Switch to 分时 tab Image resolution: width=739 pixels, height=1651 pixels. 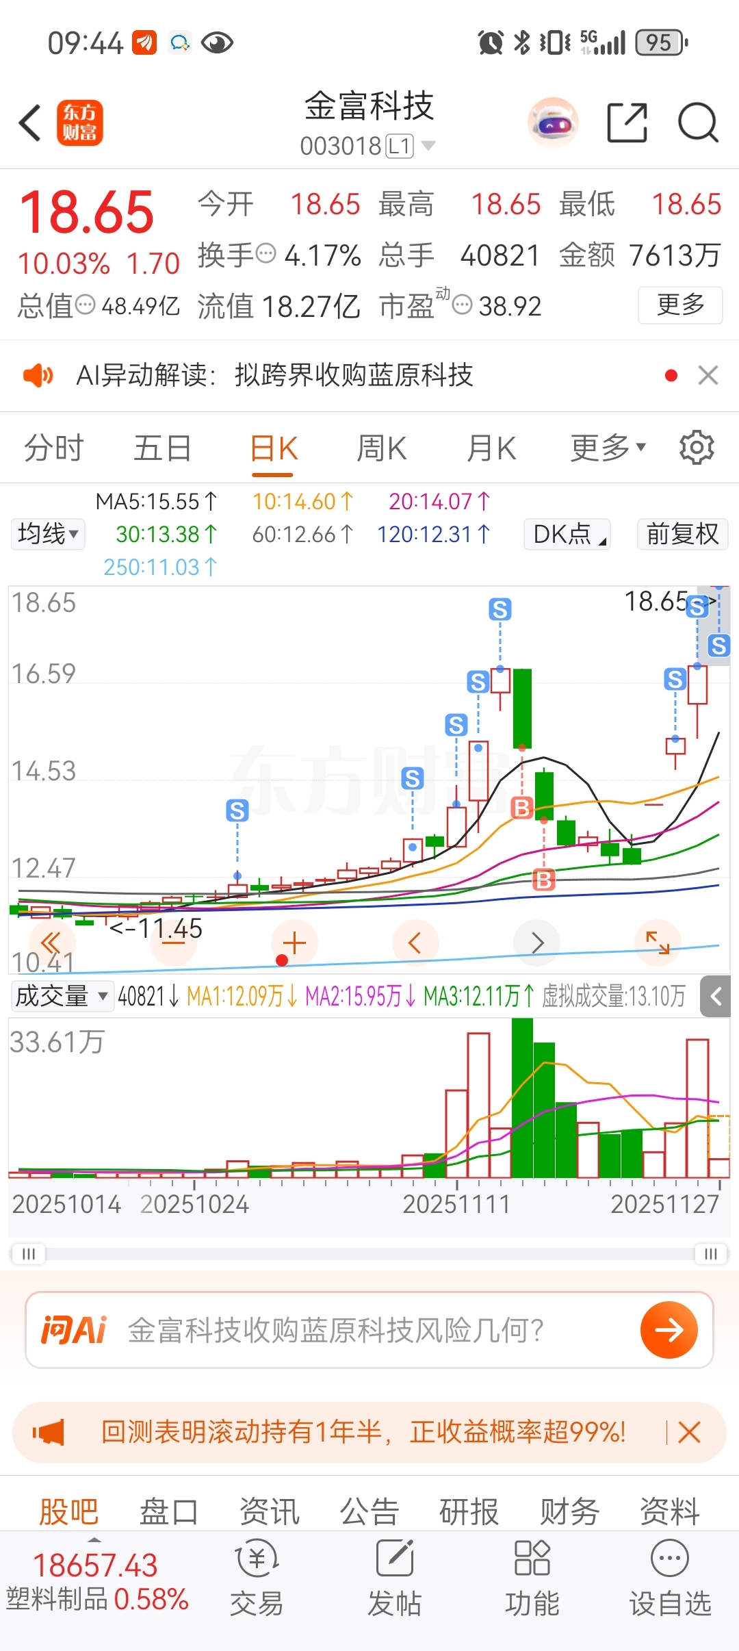(x=53, y=448)
